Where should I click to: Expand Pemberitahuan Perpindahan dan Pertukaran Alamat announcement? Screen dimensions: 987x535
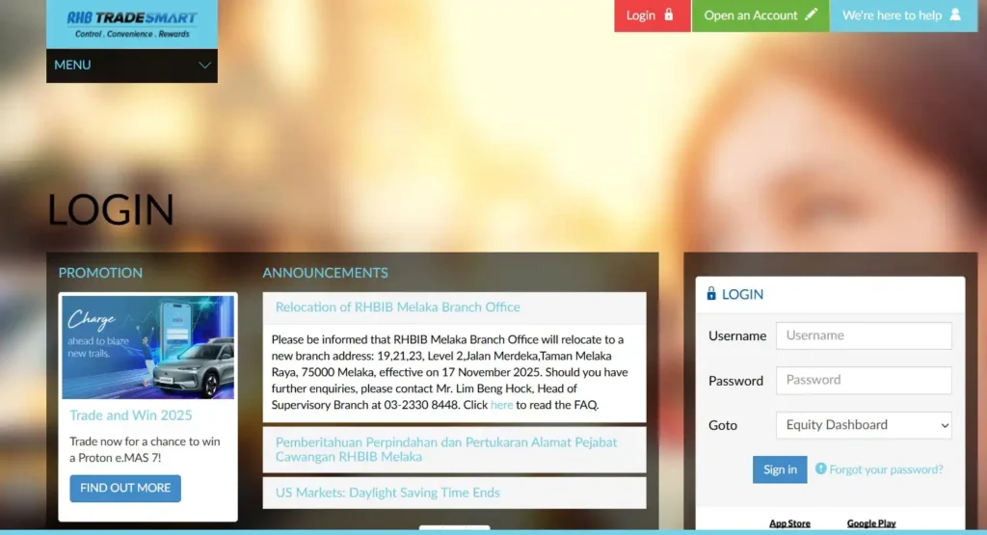coord(455,450)
